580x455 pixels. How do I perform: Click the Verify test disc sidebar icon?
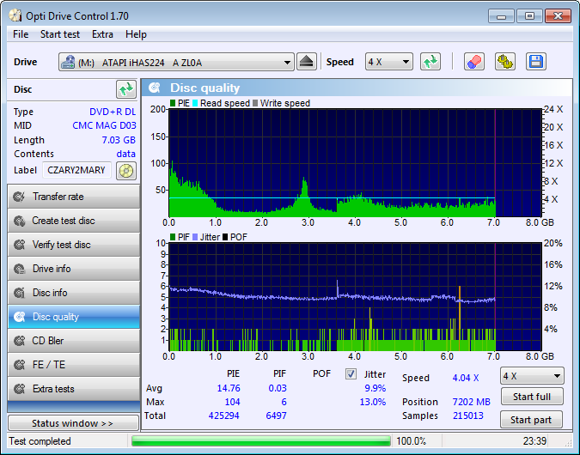(19, 245)
